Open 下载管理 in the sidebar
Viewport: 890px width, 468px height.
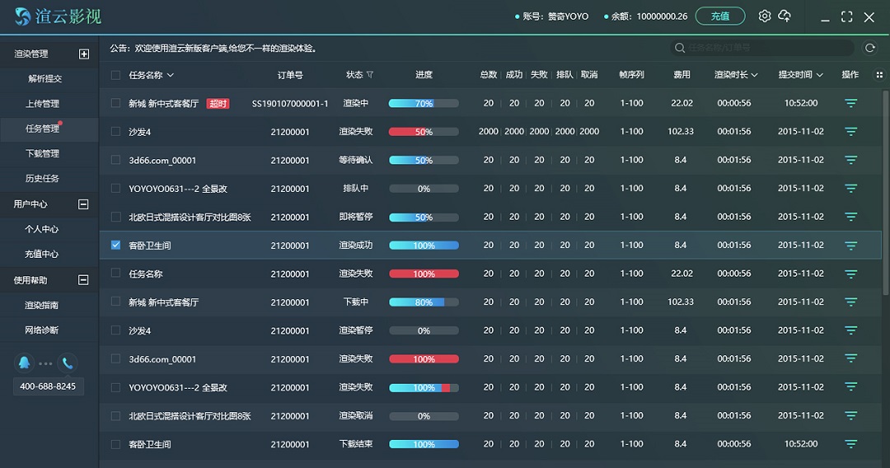tap(42, 153)
